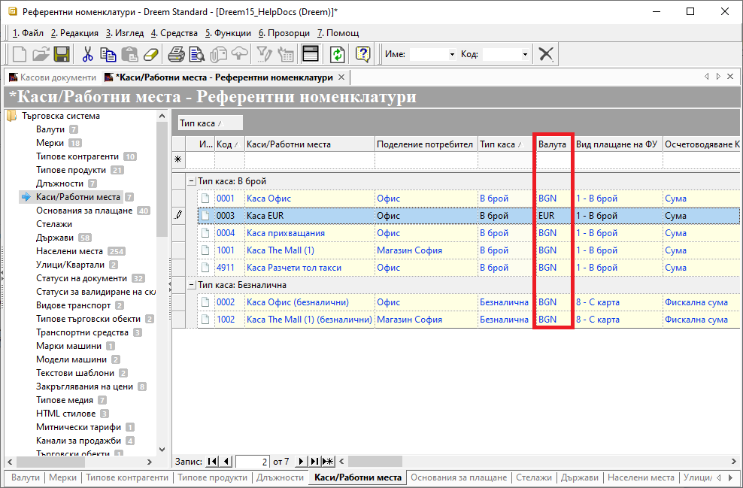Open Help question mark icon

tap(362, 54)
